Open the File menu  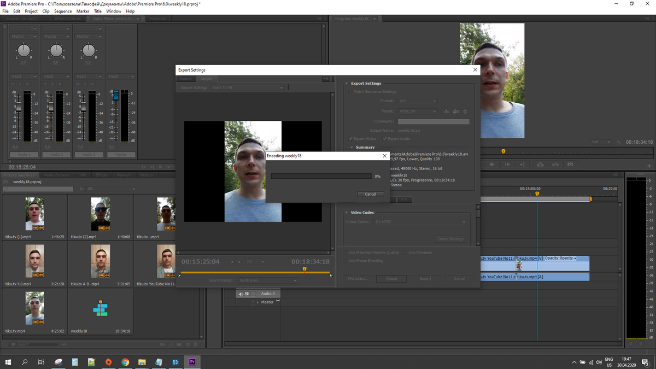coord(5,11)
